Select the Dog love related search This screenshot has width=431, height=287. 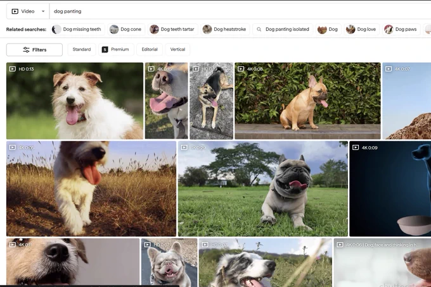[x=361, y=29]
